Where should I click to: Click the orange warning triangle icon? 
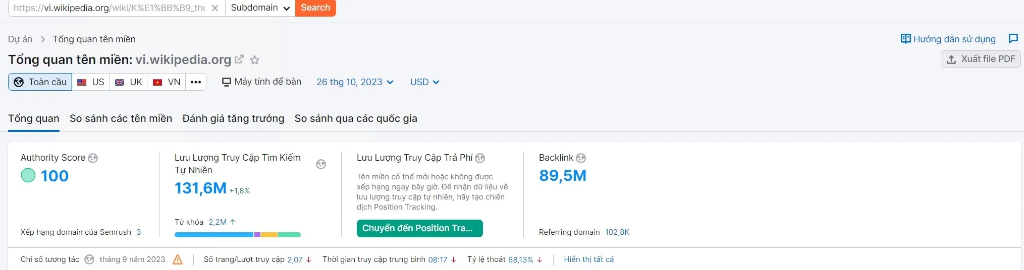(x=178, y=259)
